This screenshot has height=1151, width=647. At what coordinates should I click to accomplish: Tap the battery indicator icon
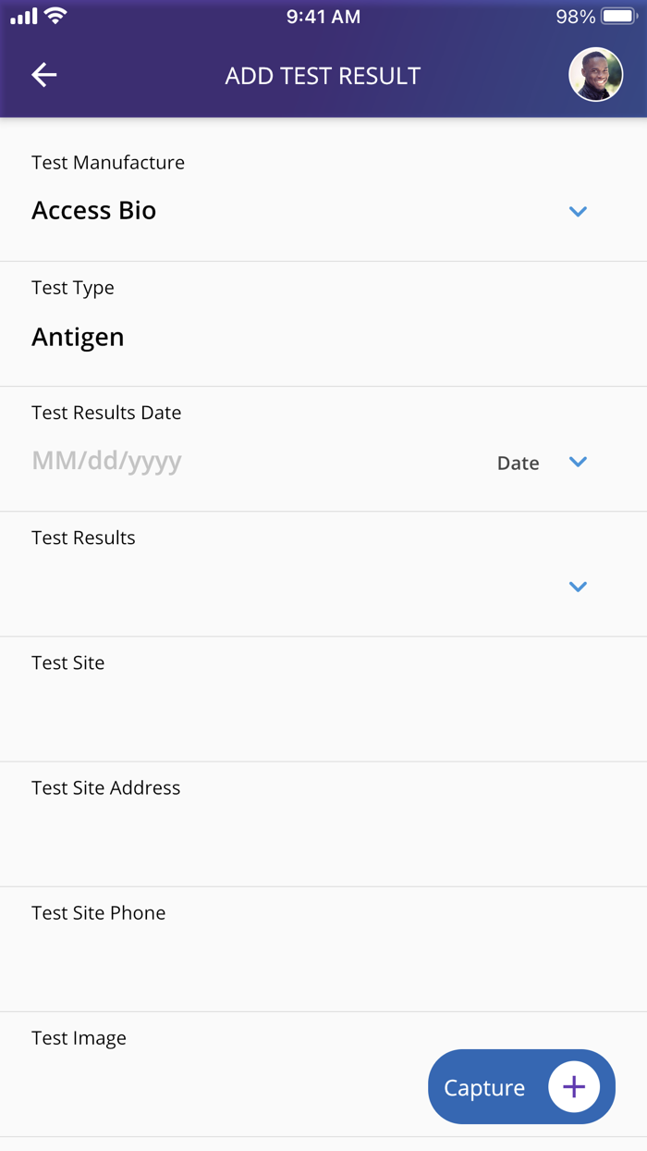(x=616, y=15)
